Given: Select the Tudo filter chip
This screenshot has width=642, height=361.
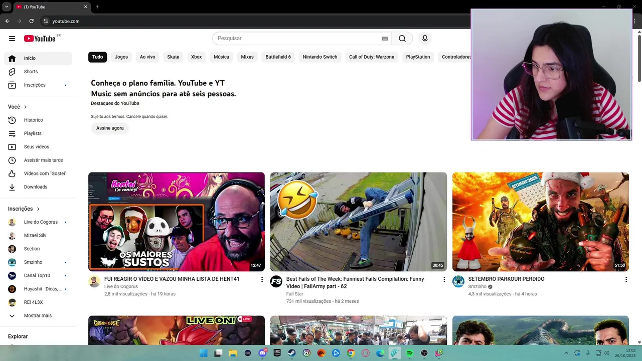Looking at the screenshot, I should 98,57.
